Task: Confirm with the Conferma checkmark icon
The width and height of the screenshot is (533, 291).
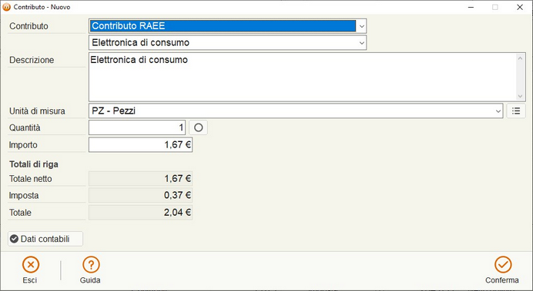Action: (503, 265)
